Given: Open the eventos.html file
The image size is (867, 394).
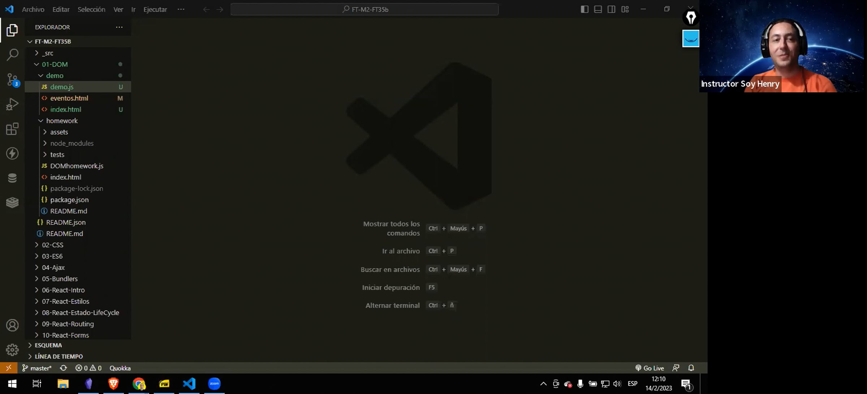Looking at the screenshot, I should click(69, 98).
